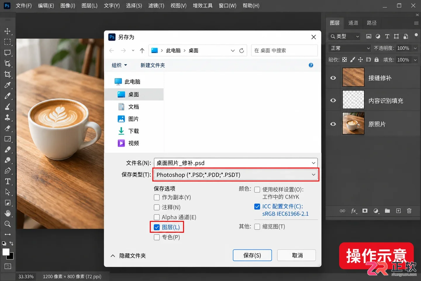This screenshot has width=421, height=281.
Task: Open the 保存类型 format dropdown
Action: [236, 175]
